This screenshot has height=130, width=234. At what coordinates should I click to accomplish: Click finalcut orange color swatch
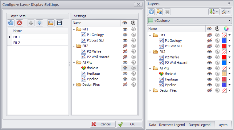click(x=224, y=74)
